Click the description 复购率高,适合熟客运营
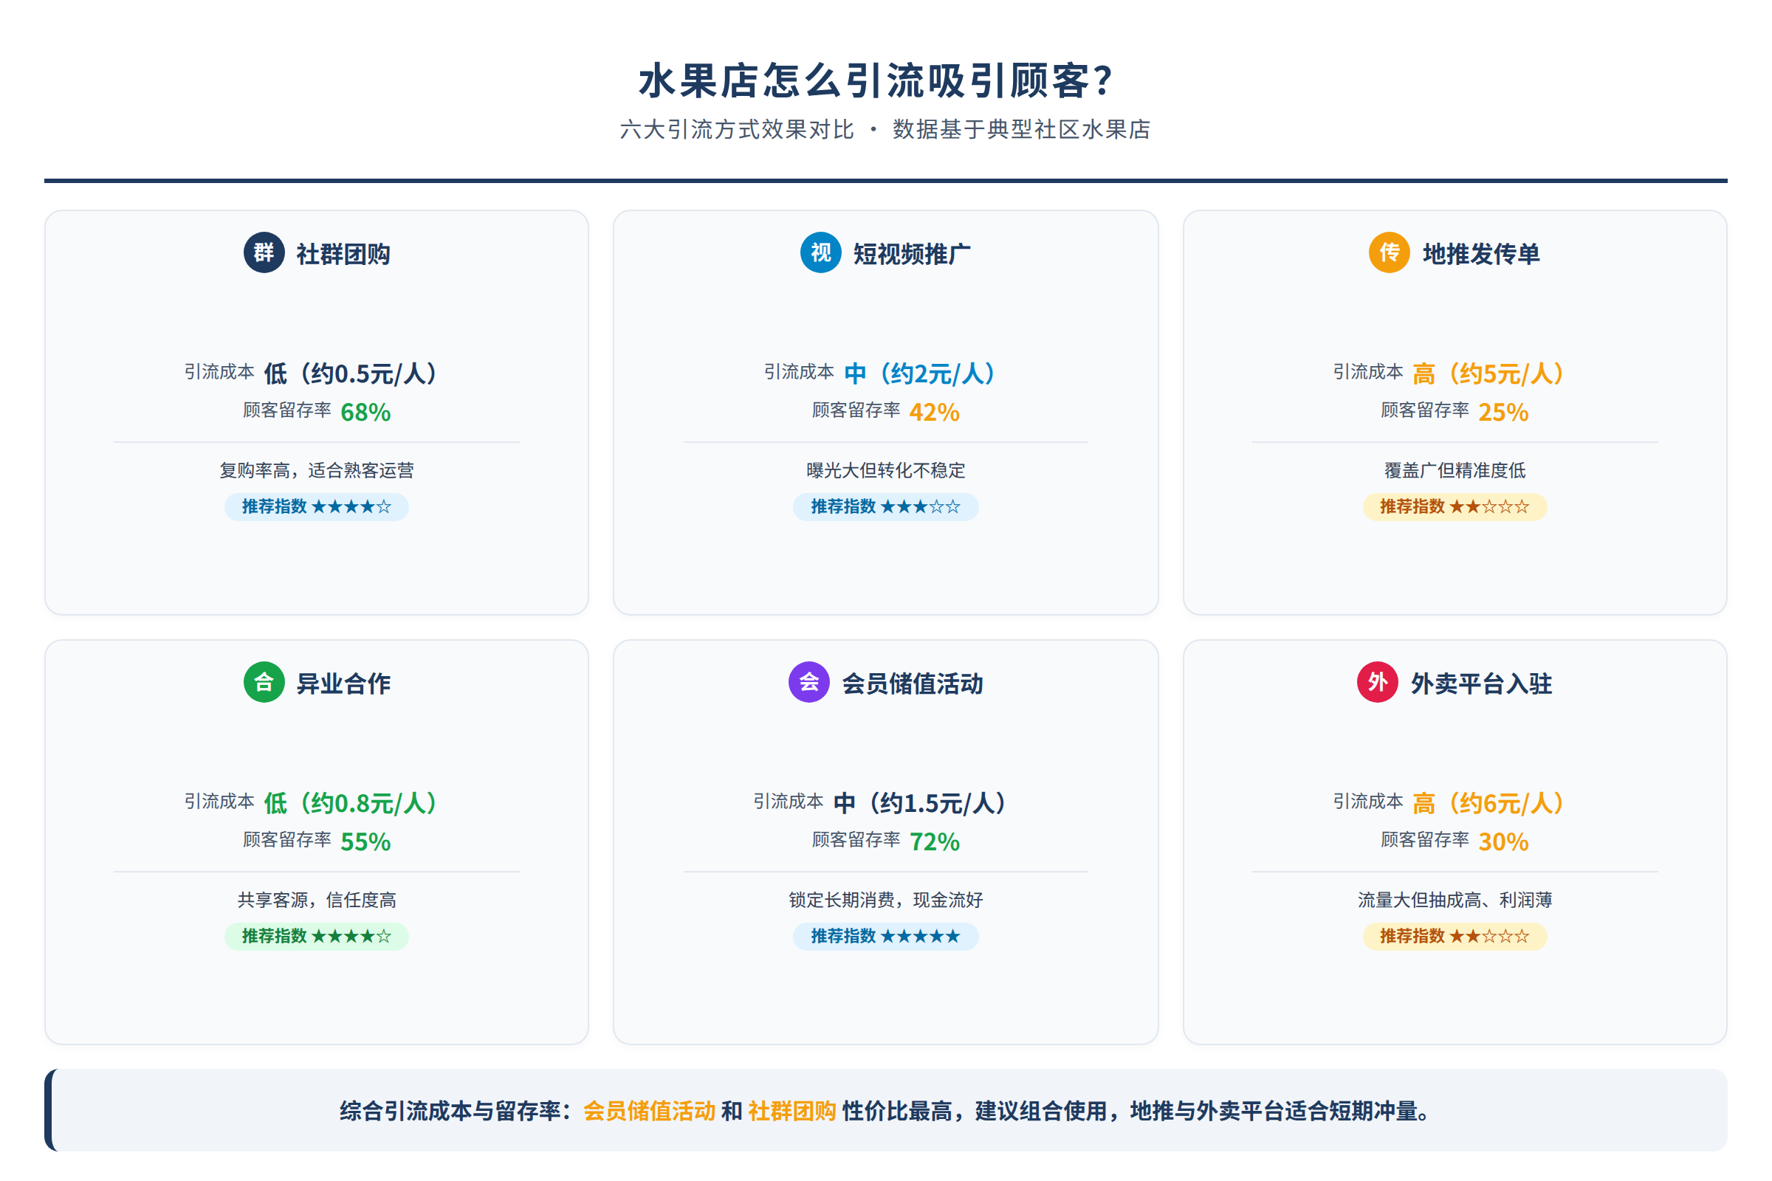Viewport: 1772px width, 1181px height. 317,470
